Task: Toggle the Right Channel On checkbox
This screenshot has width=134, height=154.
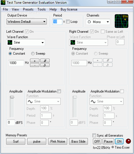Action: 92,32
